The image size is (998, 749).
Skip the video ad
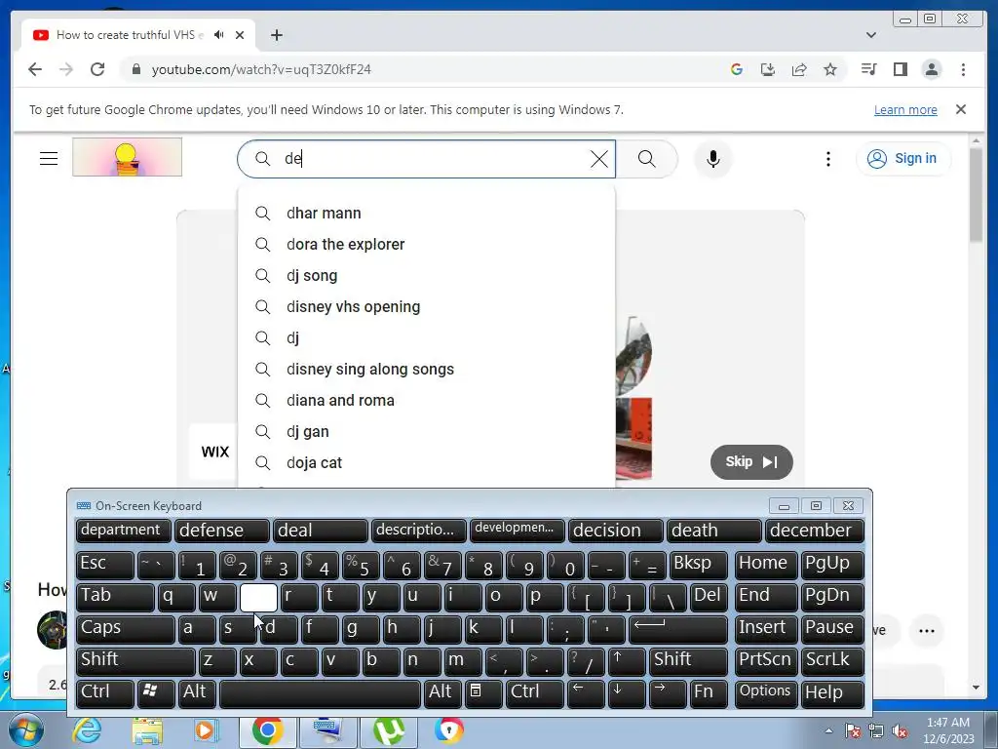(751, 461)
